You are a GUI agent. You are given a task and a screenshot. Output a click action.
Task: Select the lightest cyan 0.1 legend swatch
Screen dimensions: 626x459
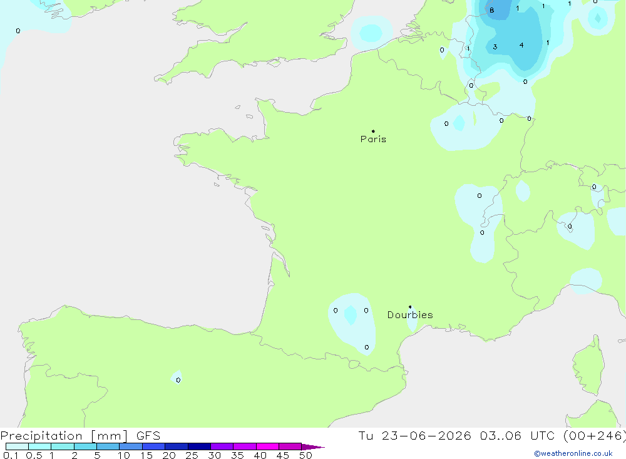[x=17, y=446]
